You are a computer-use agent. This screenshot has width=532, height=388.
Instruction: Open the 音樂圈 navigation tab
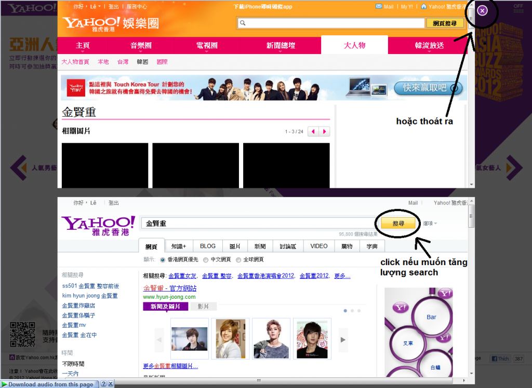pyautogui.click(x=141, y=46)
